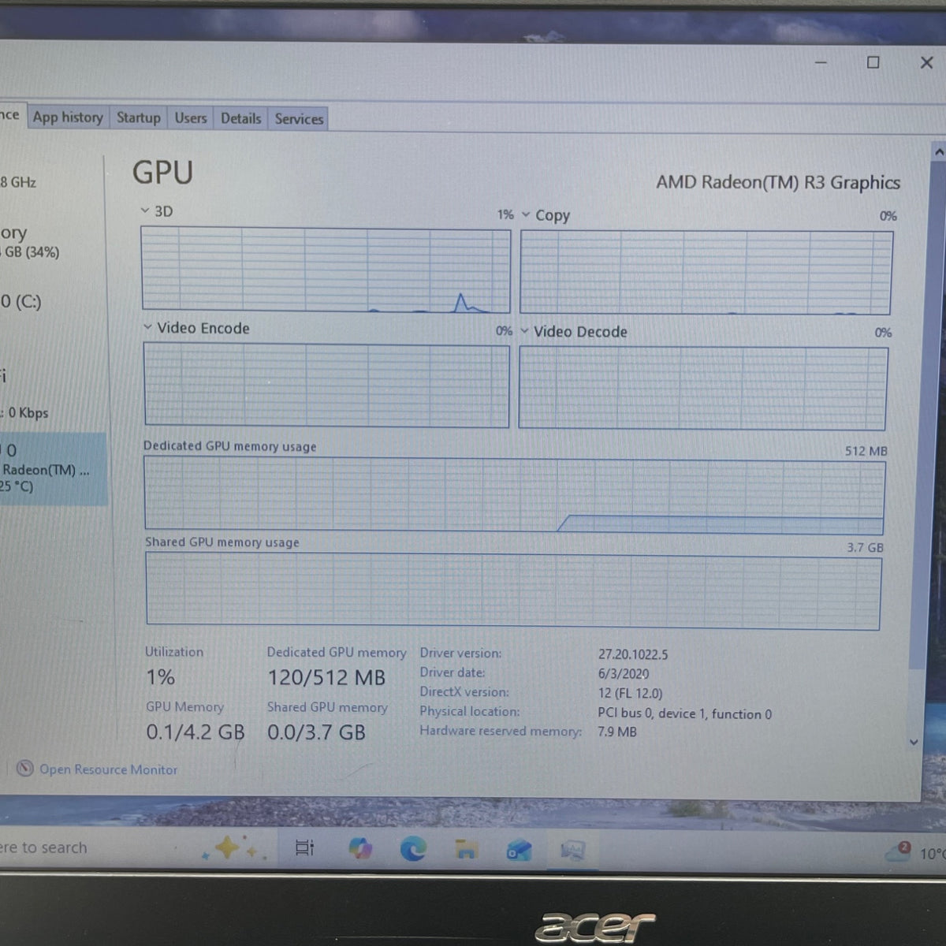Image resolution: width=946 pixels, height=946 pixels.
Task: Switch to the App history tab
Action: (68, 117)
